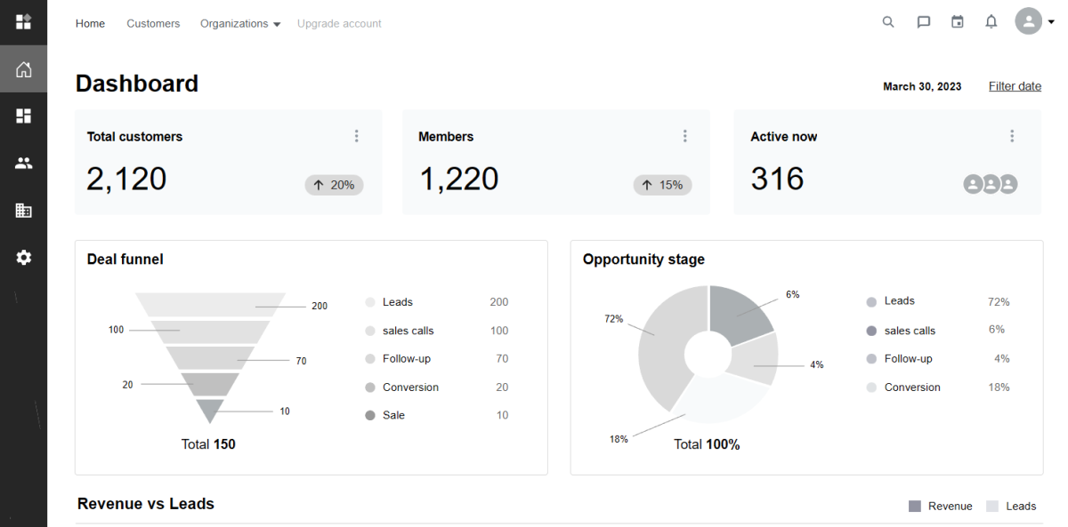The height and width of the screenshot is (527, 1068).
Task: Click the Revenue legend color swatch
Action: (915, 507)
